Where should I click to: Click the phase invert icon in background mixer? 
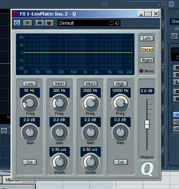[174, 36]
